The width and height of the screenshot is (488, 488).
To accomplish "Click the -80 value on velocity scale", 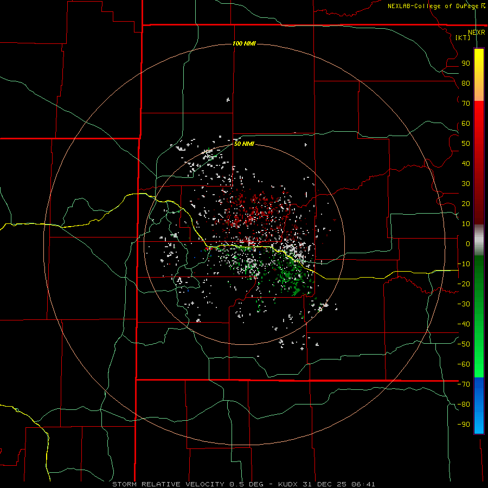I will 464,404.
